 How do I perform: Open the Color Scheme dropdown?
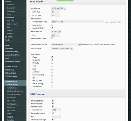pyautogui.click(x=62, y=48)
